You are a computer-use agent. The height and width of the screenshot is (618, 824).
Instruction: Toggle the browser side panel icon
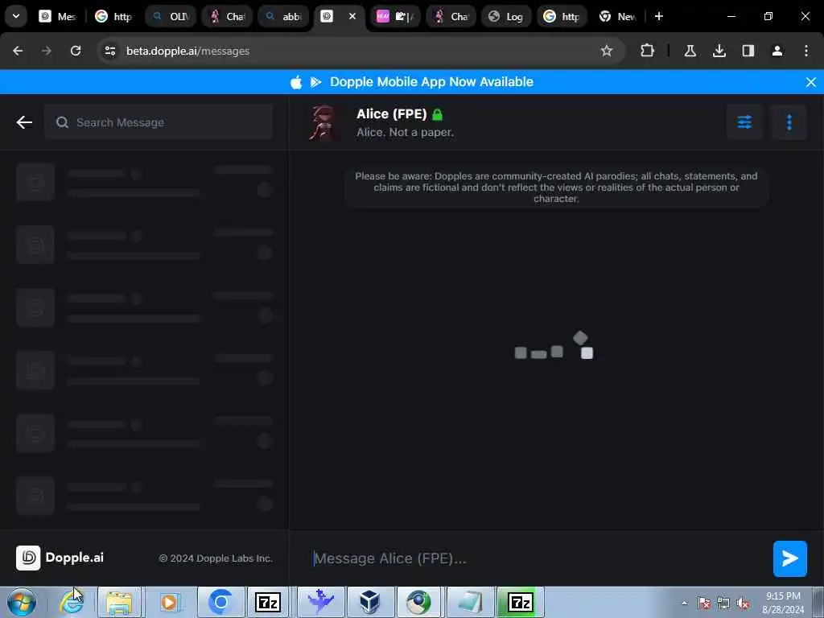point(748,51)
